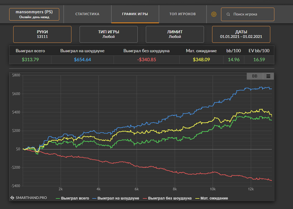Open the 'Лимит' filter
The width and height of the screenshot is (293, 209).
point(175,34)
